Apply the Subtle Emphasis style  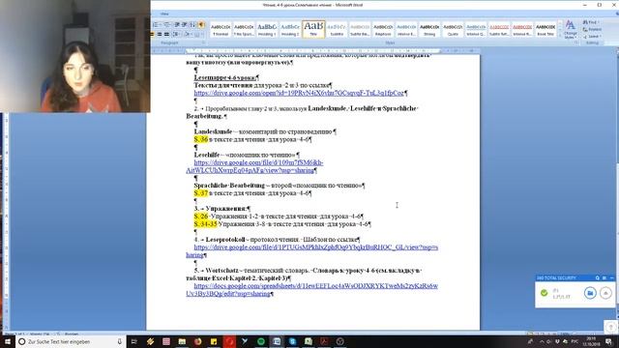pos(360,30)
